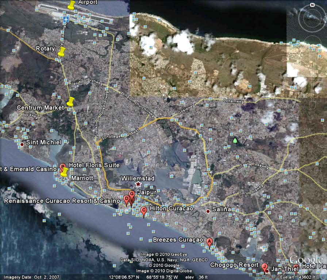Open red marker C at Hilton Curacao
Image resolution: width=327 pixels, height=280 pixels.
143,212
